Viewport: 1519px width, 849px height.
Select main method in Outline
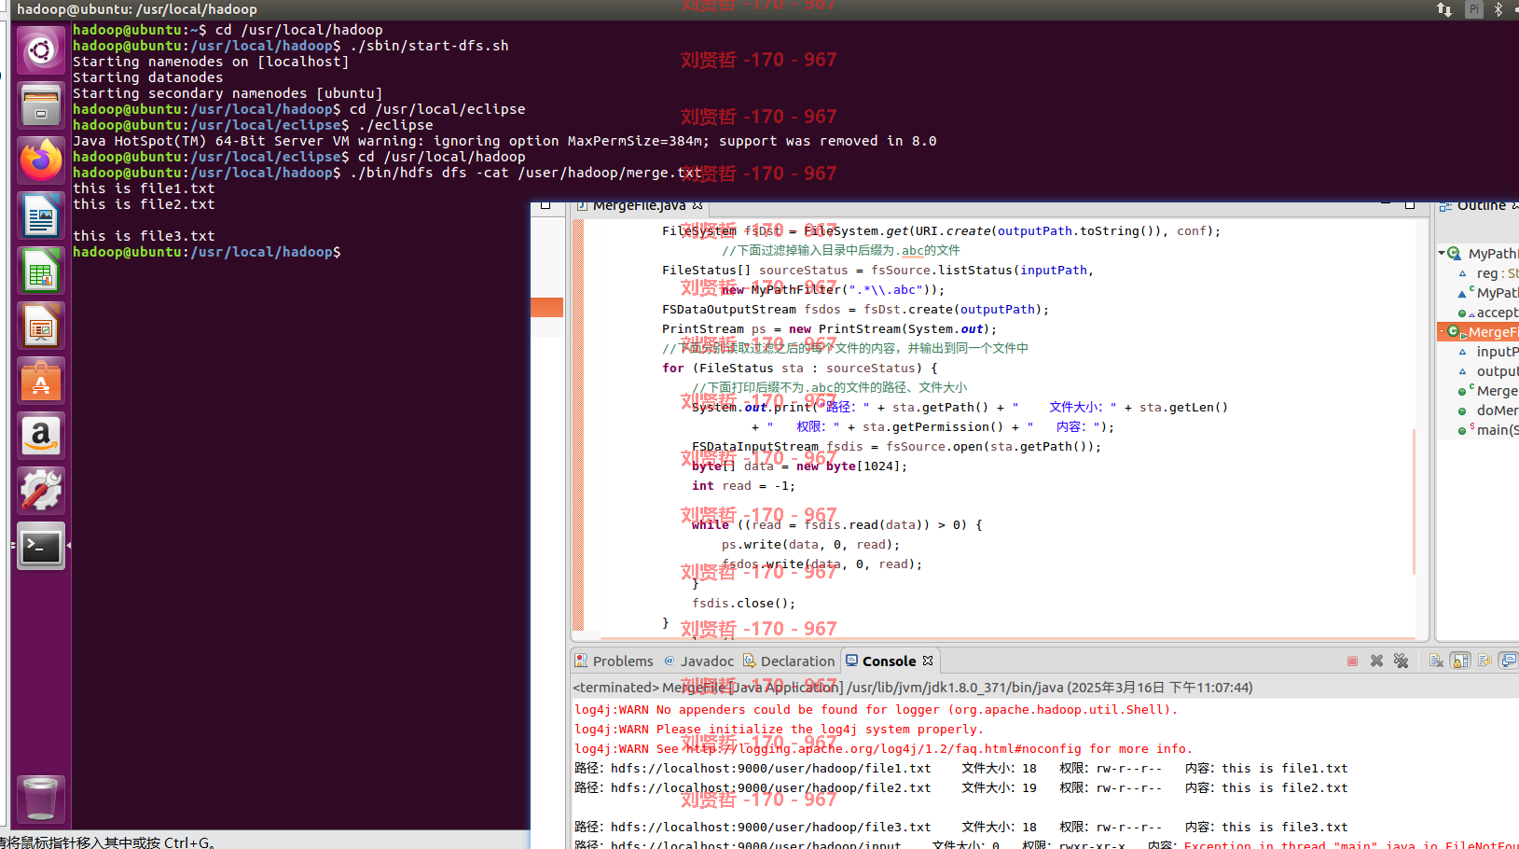pos(1488,430)
